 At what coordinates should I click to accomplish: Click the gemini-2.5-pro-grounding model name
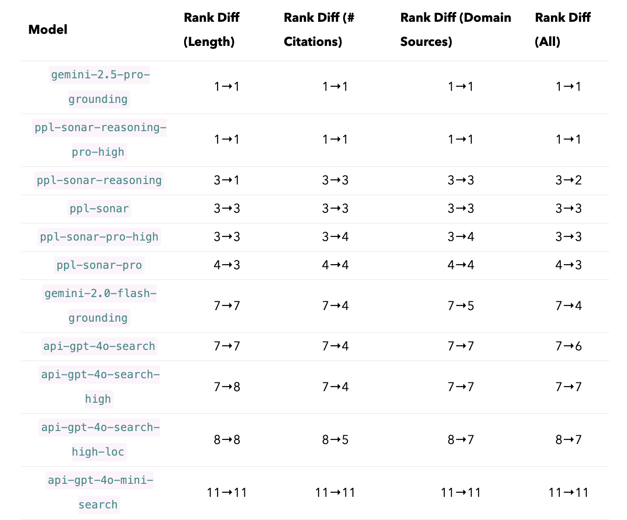coord(99,87)
